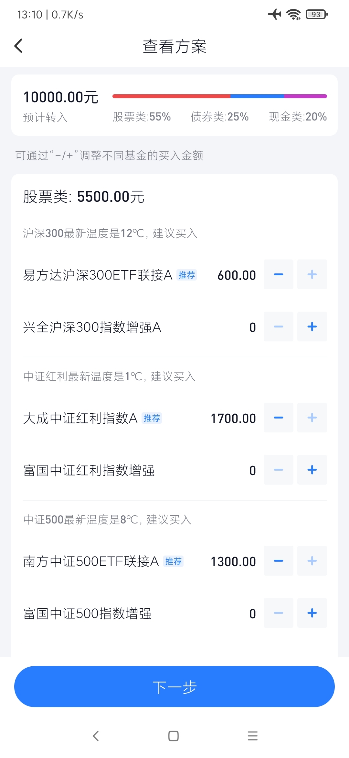This screenshot has height=758, width=349.
Task: Open 大成中证红利指数A fund name
Action: tap(80, 419)
